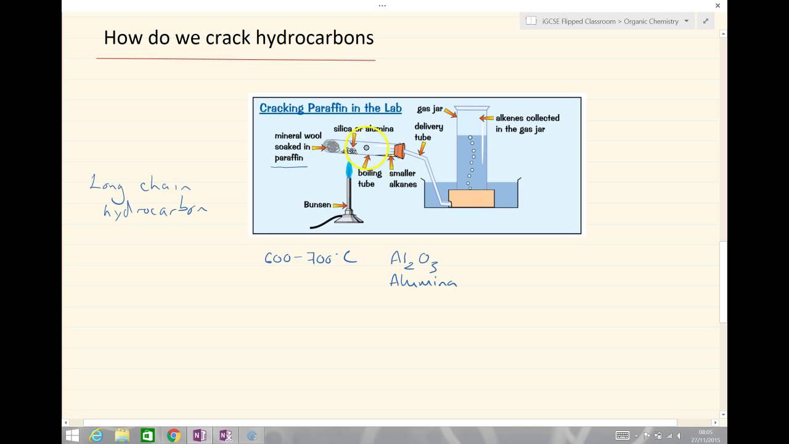Click the vertical scrollbar thumb

pyautogui.click(x=724, y=282)
